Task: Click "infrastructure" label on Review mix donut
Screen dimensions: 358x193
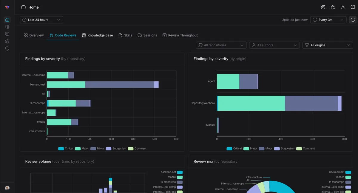Action: [x=254, y=177]
